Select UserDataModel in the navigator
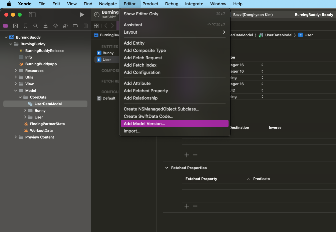Screen dimensions: 336x232 [45, 104]
